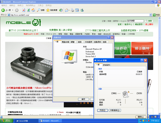Click the Start button
The height and width of the screenshot is (123, 161).
click(7, 121)
